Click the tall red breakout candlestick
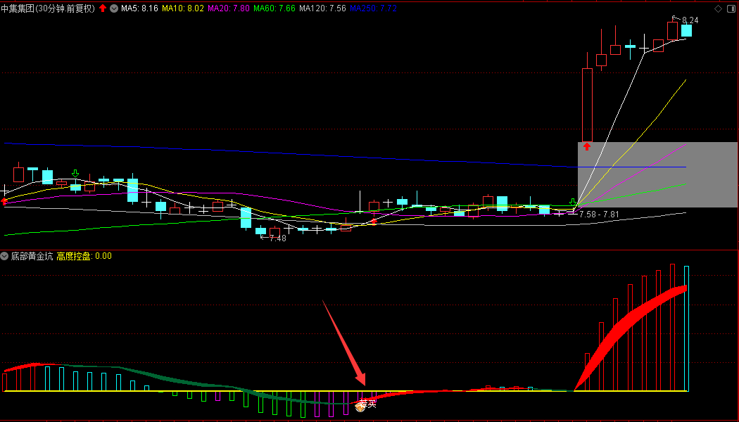 [x=587, y=105]
